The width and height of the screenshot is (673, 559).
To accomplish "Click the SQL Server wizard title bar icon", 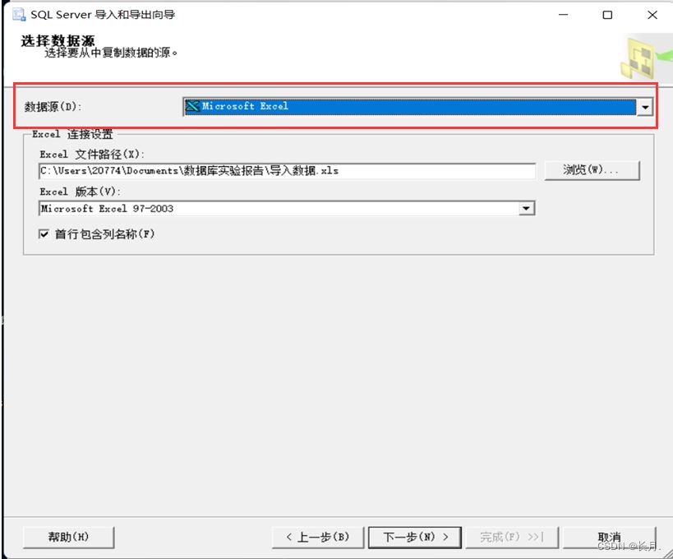I will (19, 15).
